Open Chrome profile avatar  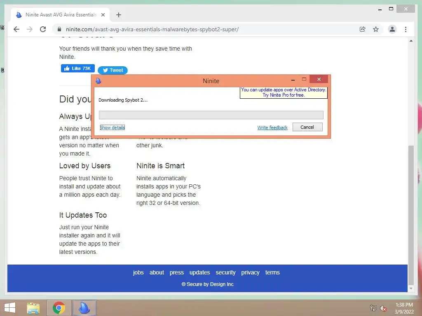tap(392, 29)
